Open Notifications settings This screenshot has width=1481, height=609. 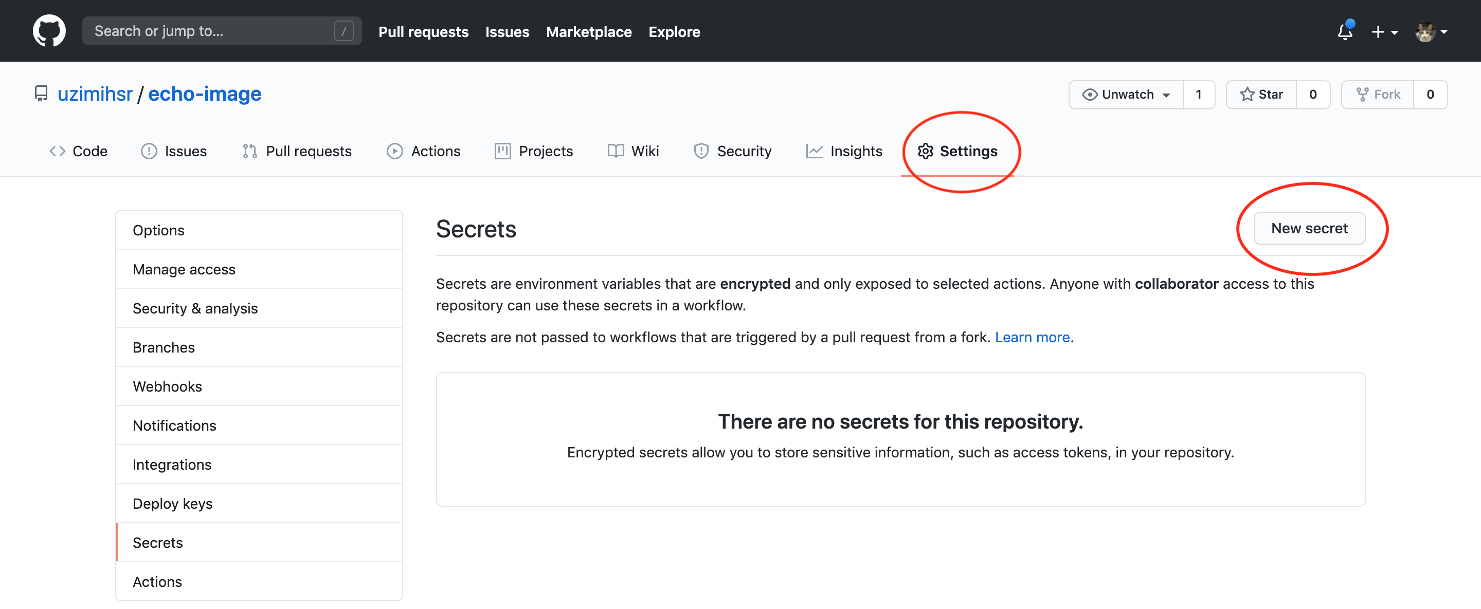pos(259,426)
